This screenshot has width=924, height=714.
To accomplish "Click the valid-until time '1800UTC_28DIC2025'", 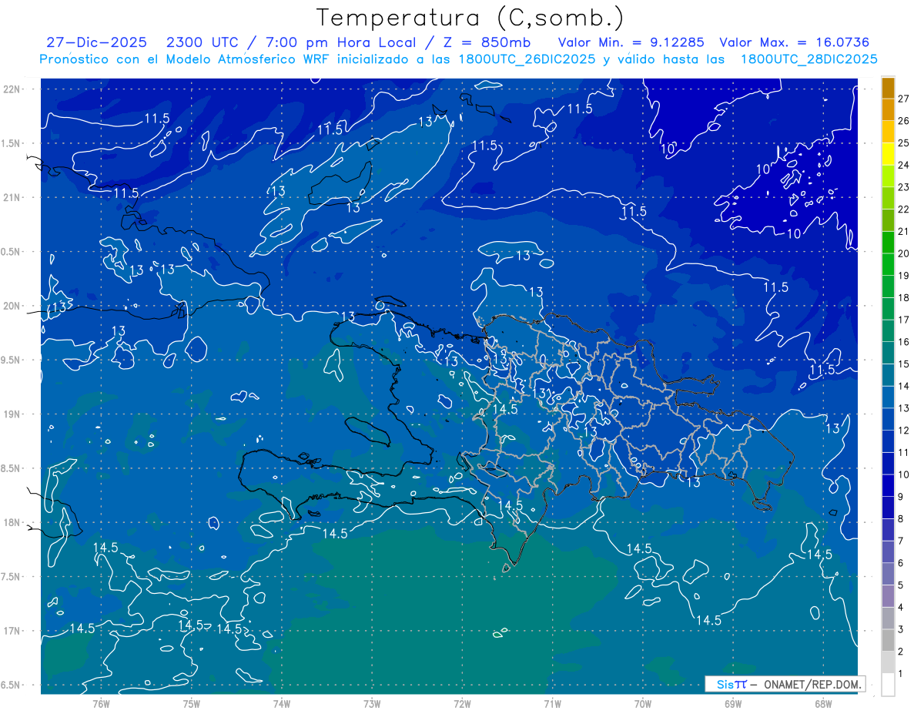I will tap(808, 59).
